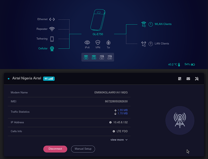The image size is (208, 159).
Task: Click the Modem Name label
Action: [19, 93]
